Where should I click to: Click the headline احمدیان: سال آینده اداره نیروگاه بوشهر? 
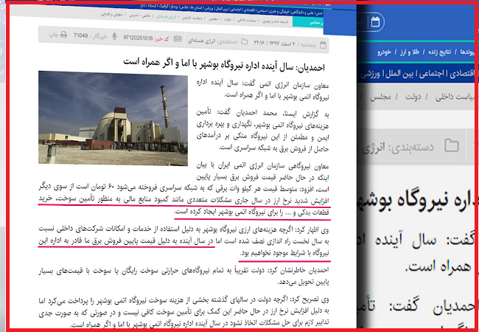(x=224, y=63)
